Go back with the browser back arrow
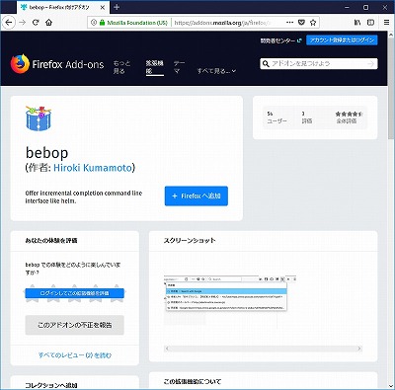The width and height of the screenshot is (395, 390). tap(9, 23)
